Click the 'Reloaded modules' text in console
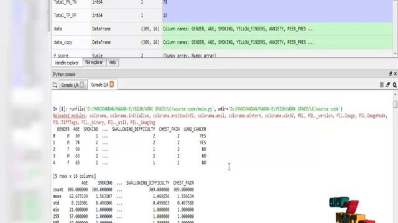This screenshot has height=223, width=398. pyautogui.click(x=69, y=116)
